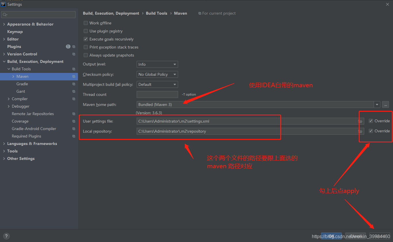Expand Other Settings section
The width and height of the screenshot is (393, 242).
tap(4, 158)
